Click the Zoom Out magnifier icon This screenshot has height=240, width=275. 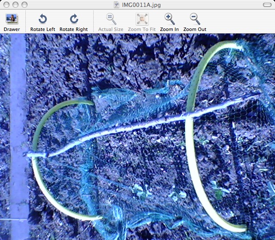click(x=195, y=19)
